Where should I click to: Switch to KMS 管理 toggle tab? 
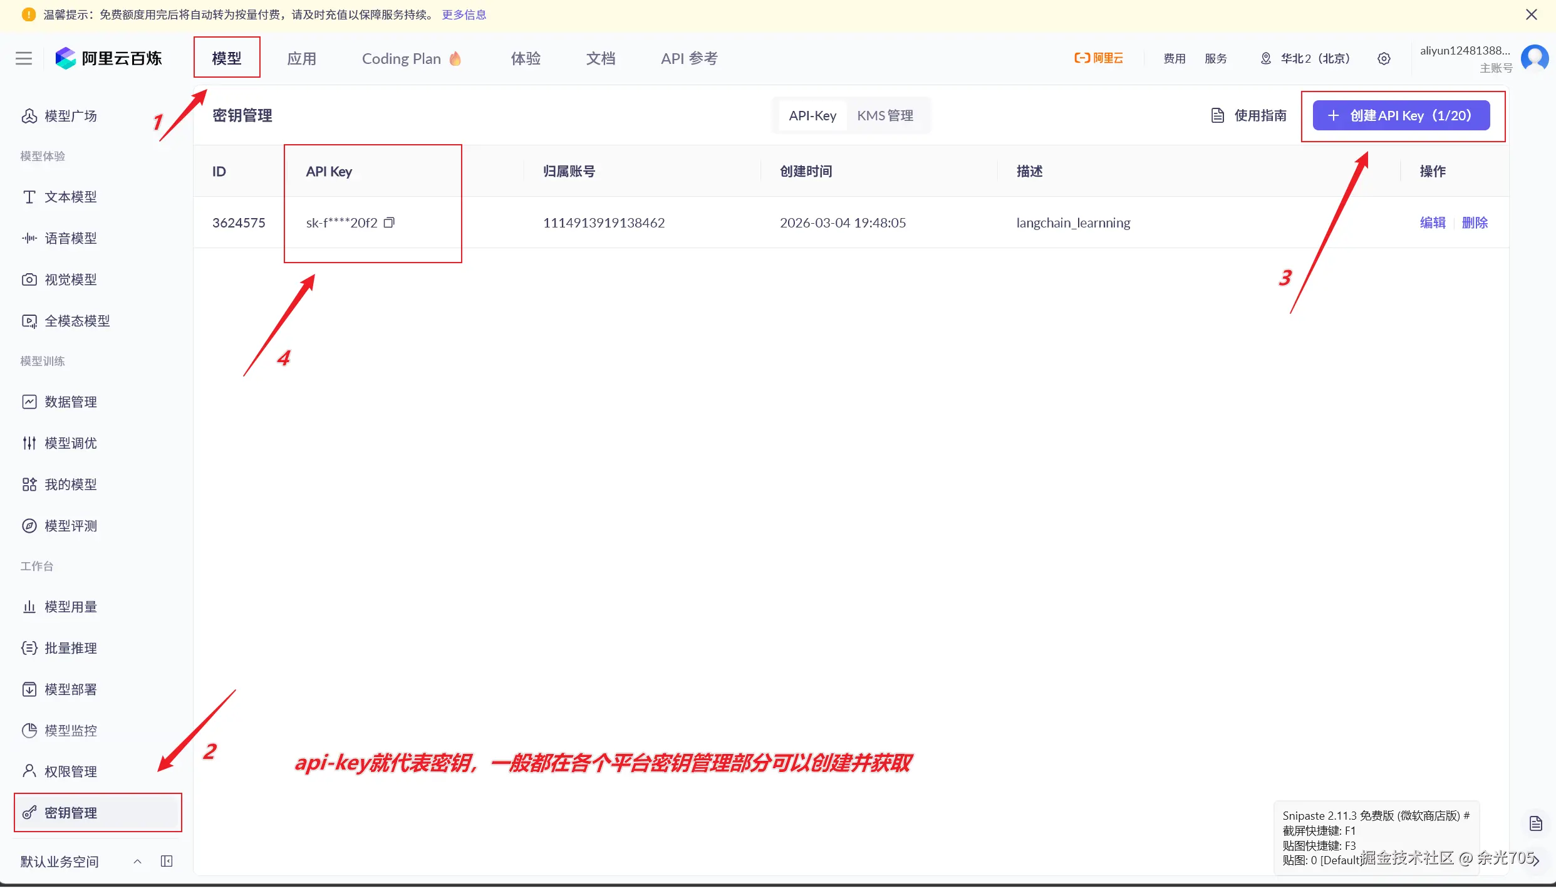[x=884, y=115]
